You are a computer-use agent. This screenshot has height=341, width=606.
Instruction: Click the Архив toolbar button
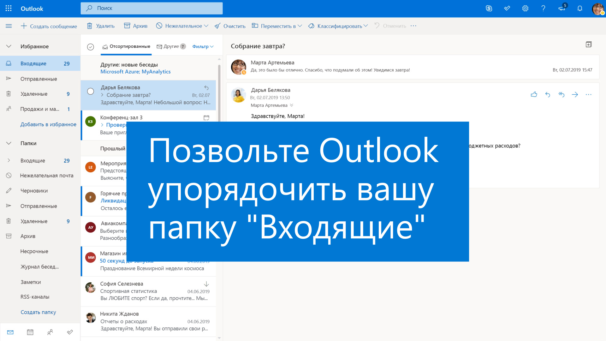click(136, 26)
